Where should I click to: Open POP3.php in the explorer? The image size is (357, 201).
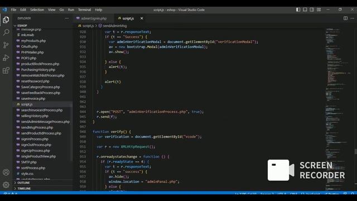tap(28, 58)
